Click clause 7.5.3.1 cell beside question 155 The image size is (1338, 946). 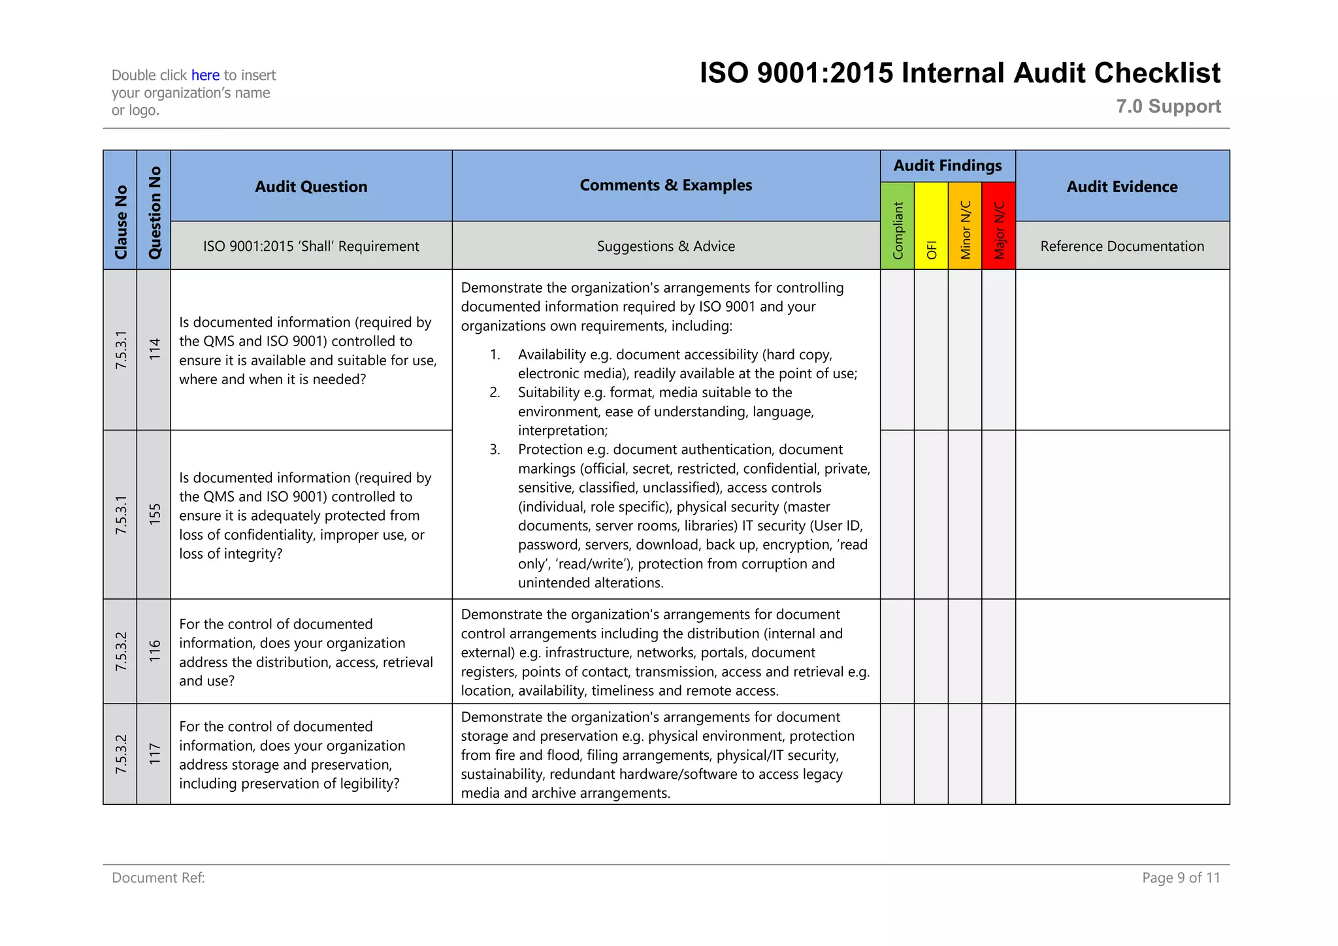coord(120,515)
